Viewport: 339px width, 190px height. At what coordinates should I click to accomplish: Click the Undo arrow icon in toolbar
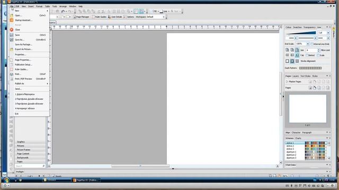coord(63,12)
